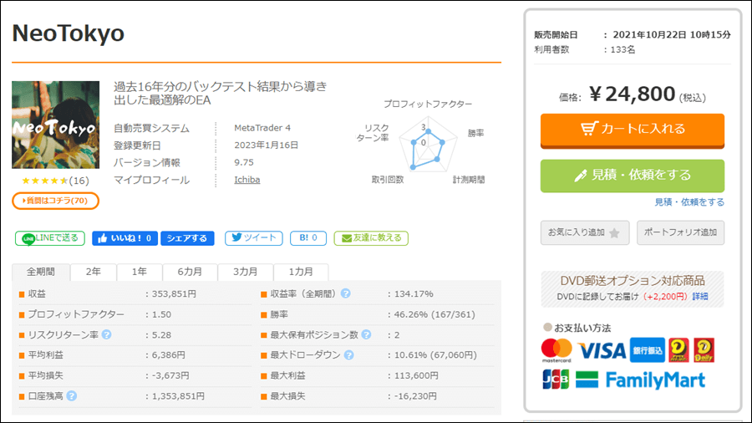
Task: Click the 友達に教える email button
Action: [371, 238]
